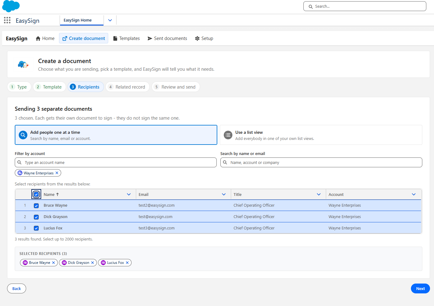Image resolution: width=434 pixels, height=306 pixels.
Task: Remove the Wayne Enterprises account filter pill
Action: pyautogui.click(x=57, y=173)
